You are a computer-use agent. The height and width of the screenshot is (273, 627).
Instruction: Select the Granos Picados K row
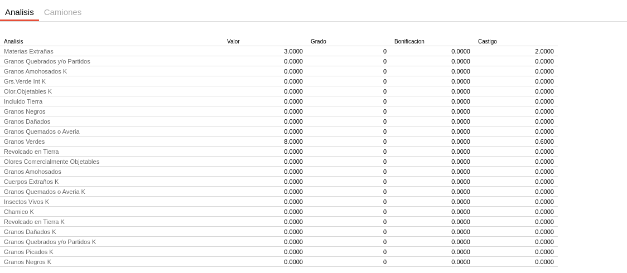pyautogui.click(x=28, y=252)
